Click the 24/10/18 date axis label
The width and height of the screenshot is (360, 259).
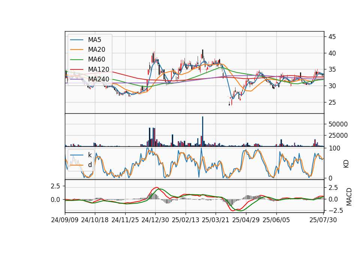95,220
